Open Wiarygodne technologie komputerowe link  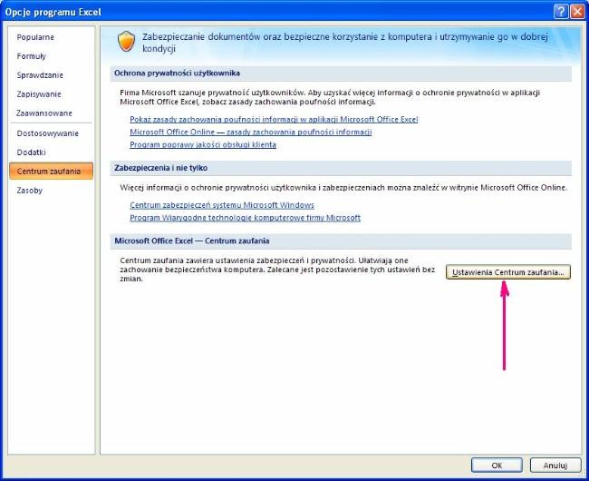click(245, 218)
